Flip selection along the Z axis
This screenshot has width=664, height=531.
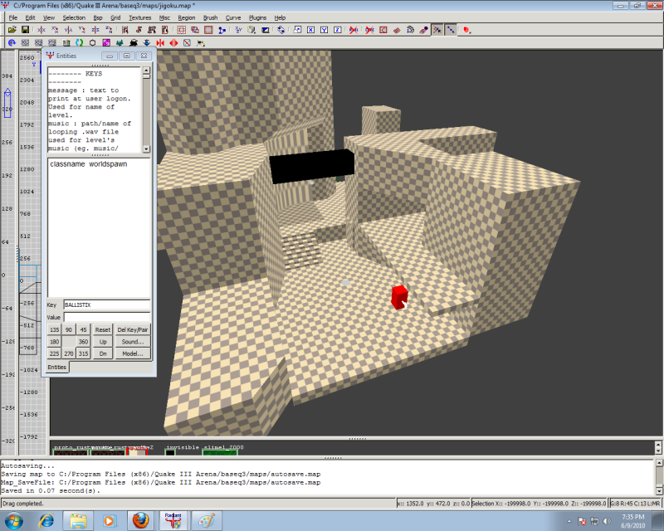[95, 30]
